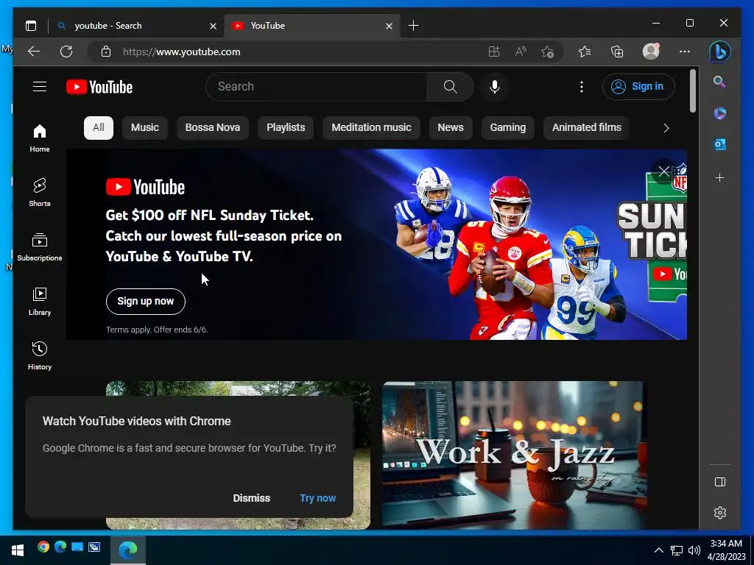Show more filter chips with right chevron
The width and height of the screenshot is (754, 565).
(666, 128)
